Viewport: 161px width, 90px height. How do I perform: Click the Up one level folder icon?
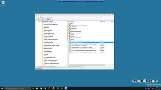click(x=41, y=19)
